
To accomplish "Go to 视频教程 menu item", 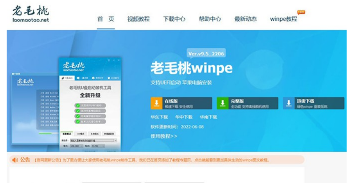I will (138, 19).
